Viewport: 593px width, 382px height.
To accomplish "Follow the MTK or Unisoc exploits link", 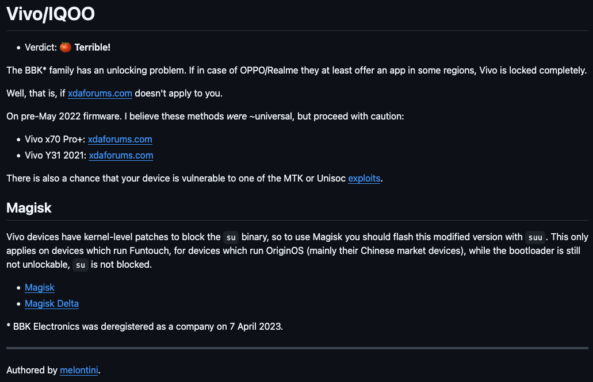I will (x=364, y=178).
